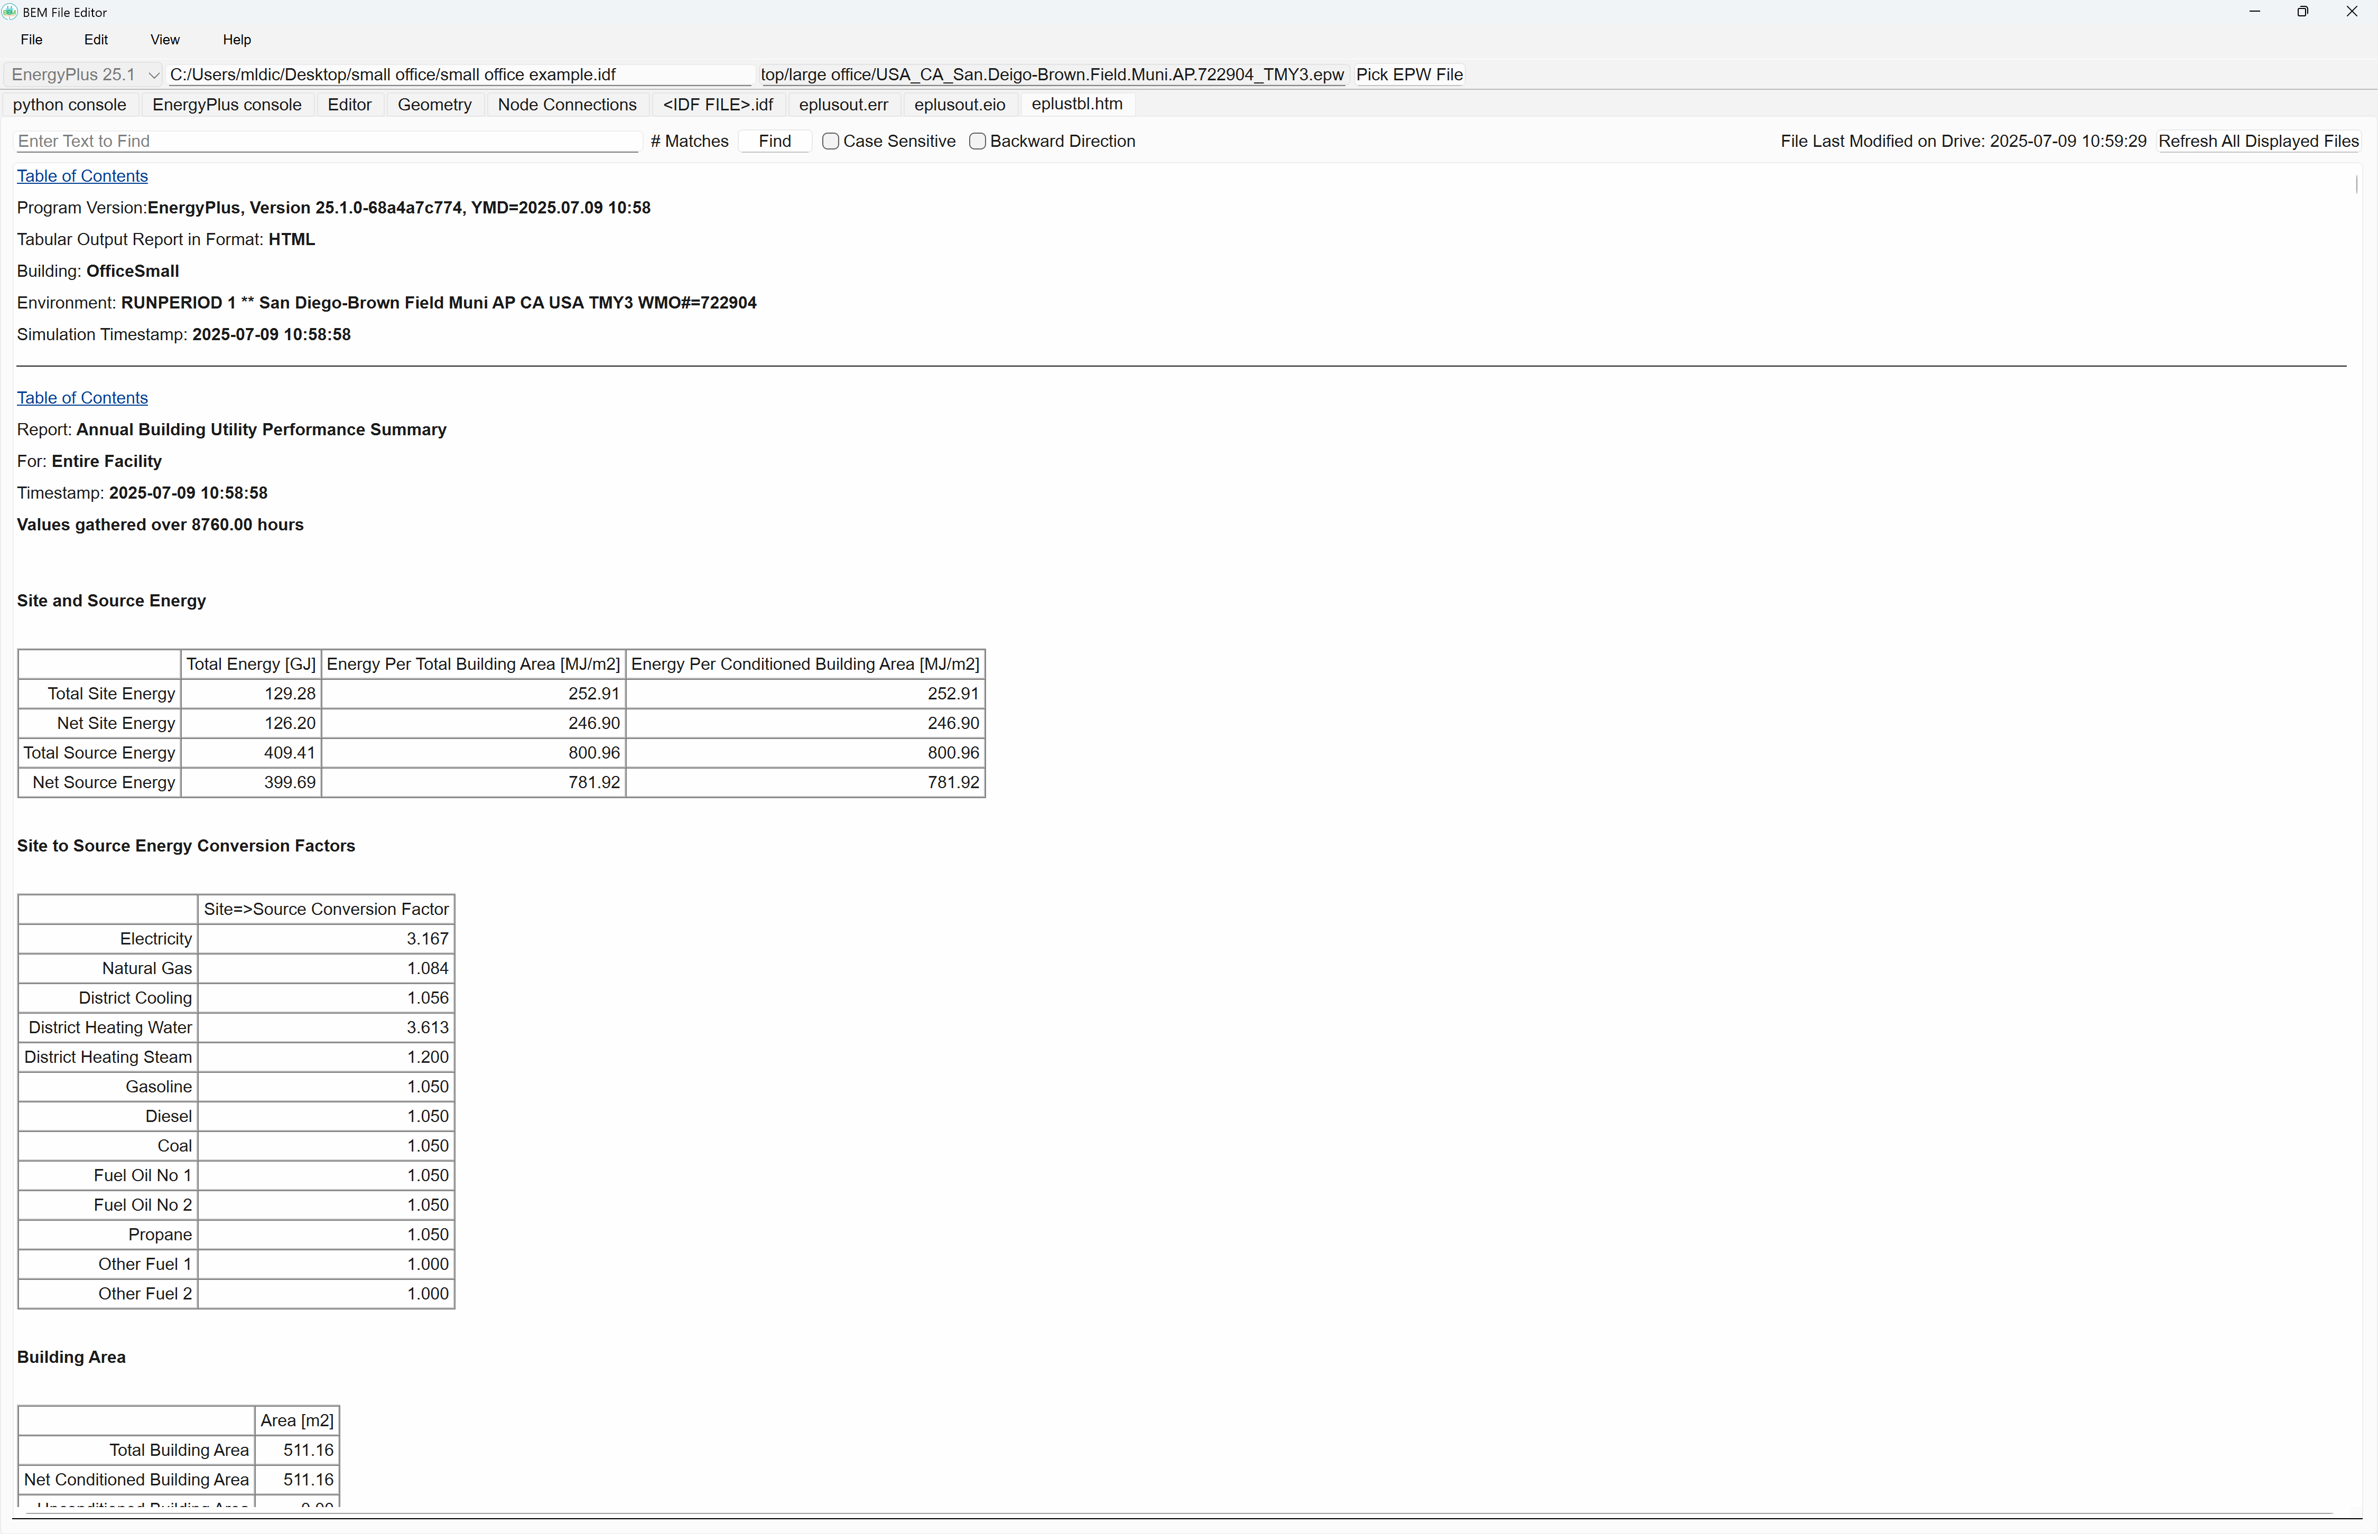2378x1534 pixels.
Task: Click the Enter Text to Find field
Action: coord(326,141)
